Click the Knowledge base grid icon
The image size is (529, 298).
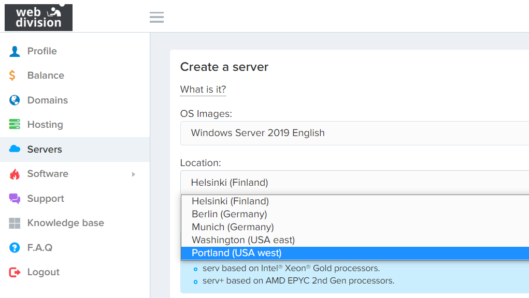click(15, 224)
